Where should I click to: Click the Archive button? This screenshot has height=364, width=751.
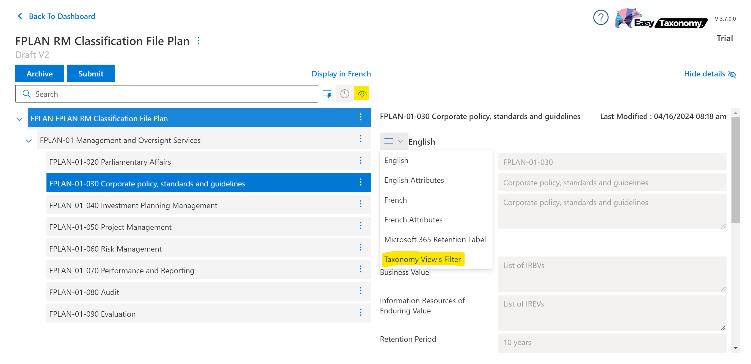pos(40,73)
